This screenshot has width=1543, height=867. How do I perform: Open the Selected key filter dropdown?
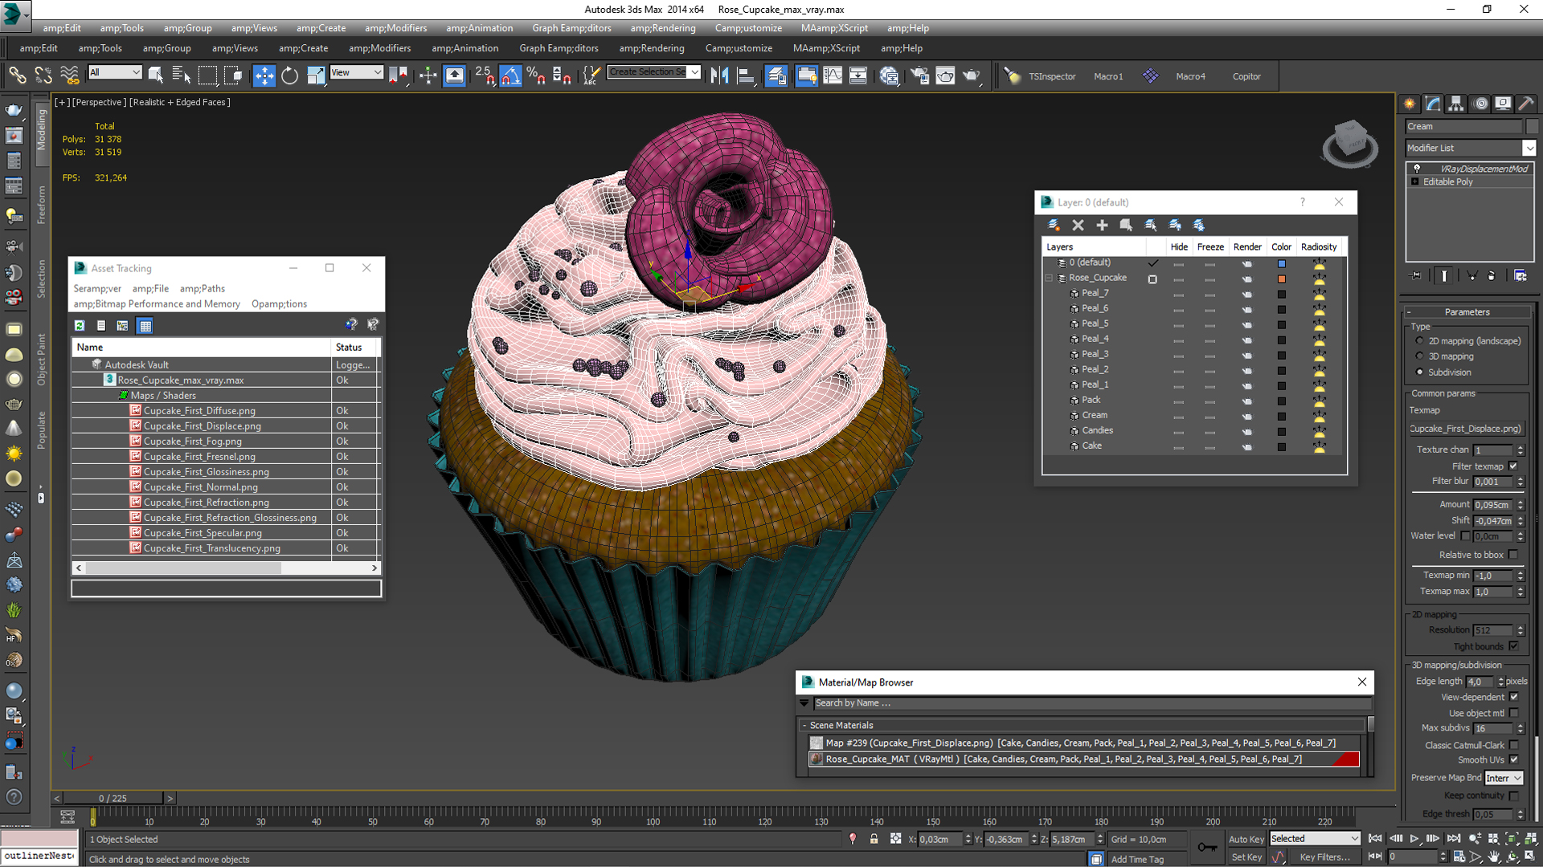[x=1315, y=838]
